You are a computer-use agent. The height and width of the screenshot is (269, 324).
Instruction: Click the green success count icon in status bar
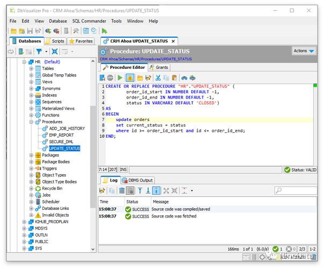coord(276,249)
